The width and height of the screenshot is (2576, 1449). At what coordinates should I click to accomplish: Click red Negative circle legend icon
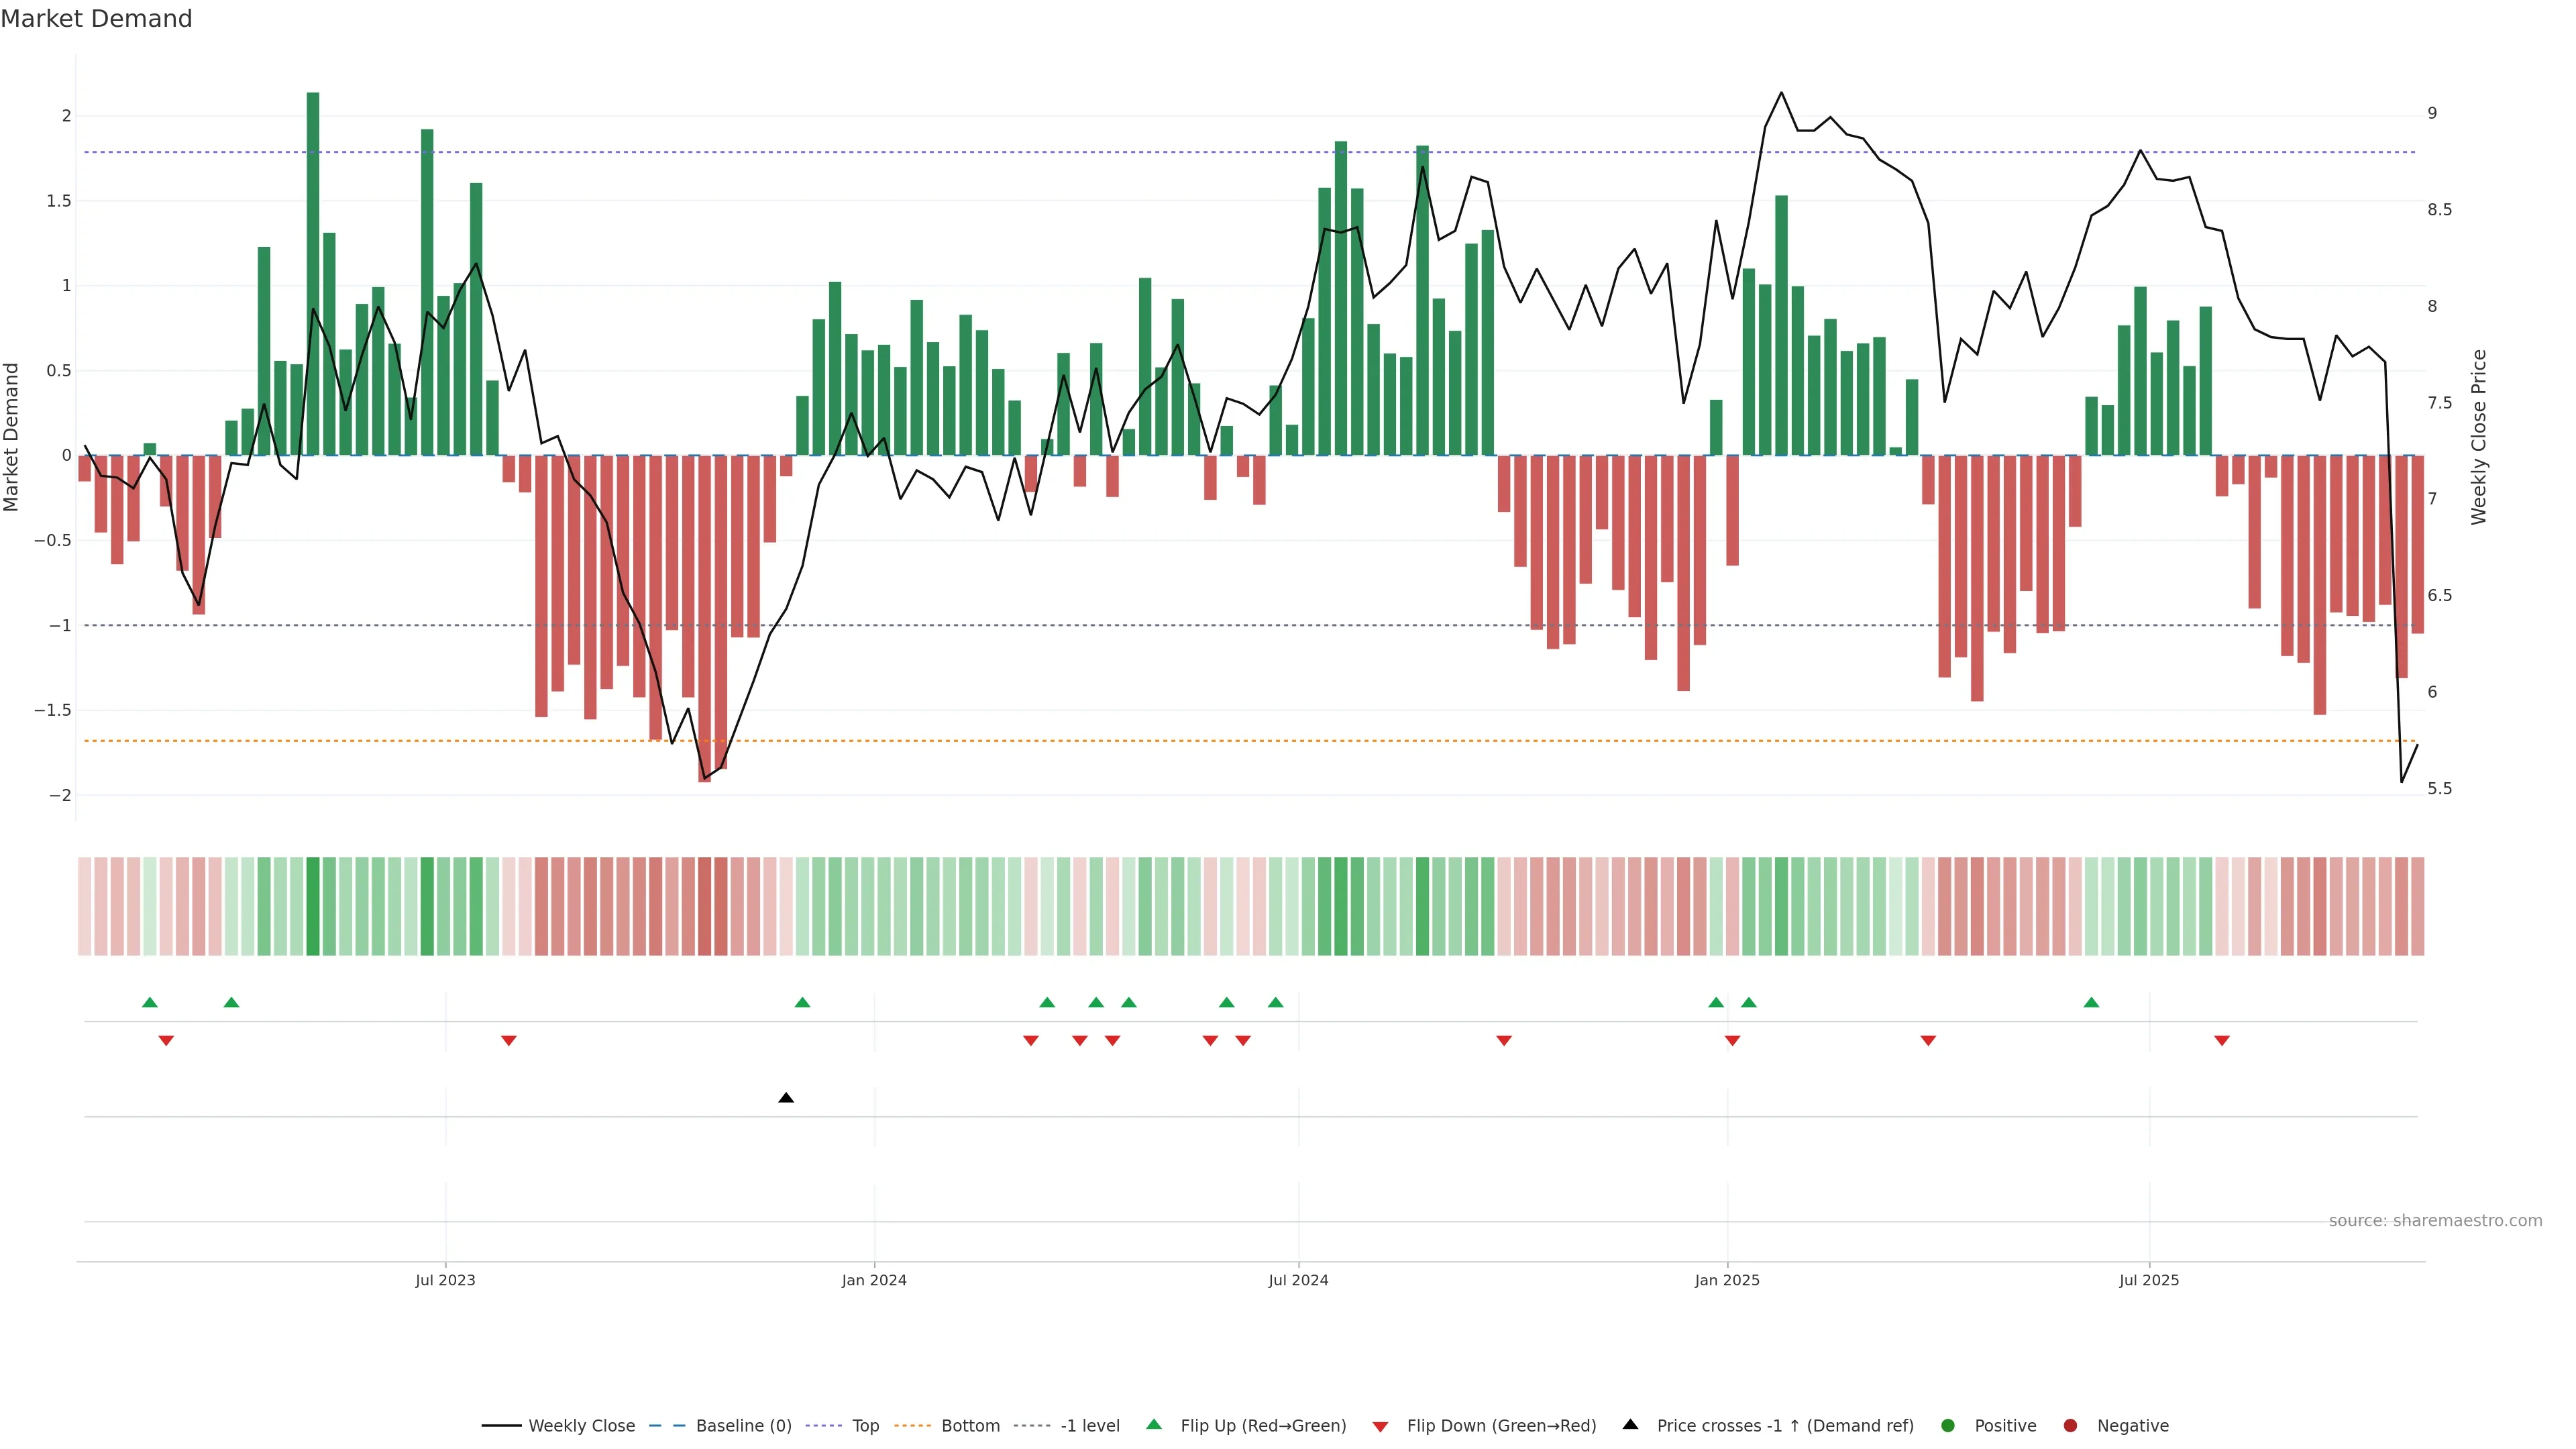[x=2070, y=1426]
